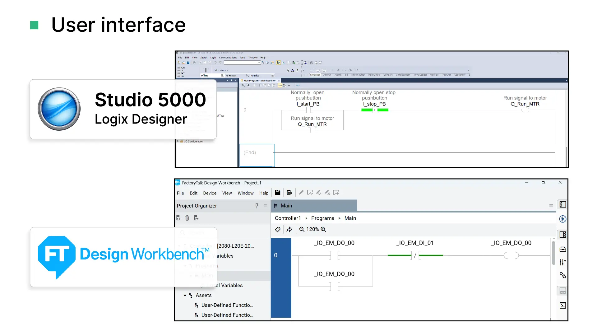Click the Redo arrow in Logix Designer toolbar
This screenshot has width=597, height=336.
click(220, 63)
